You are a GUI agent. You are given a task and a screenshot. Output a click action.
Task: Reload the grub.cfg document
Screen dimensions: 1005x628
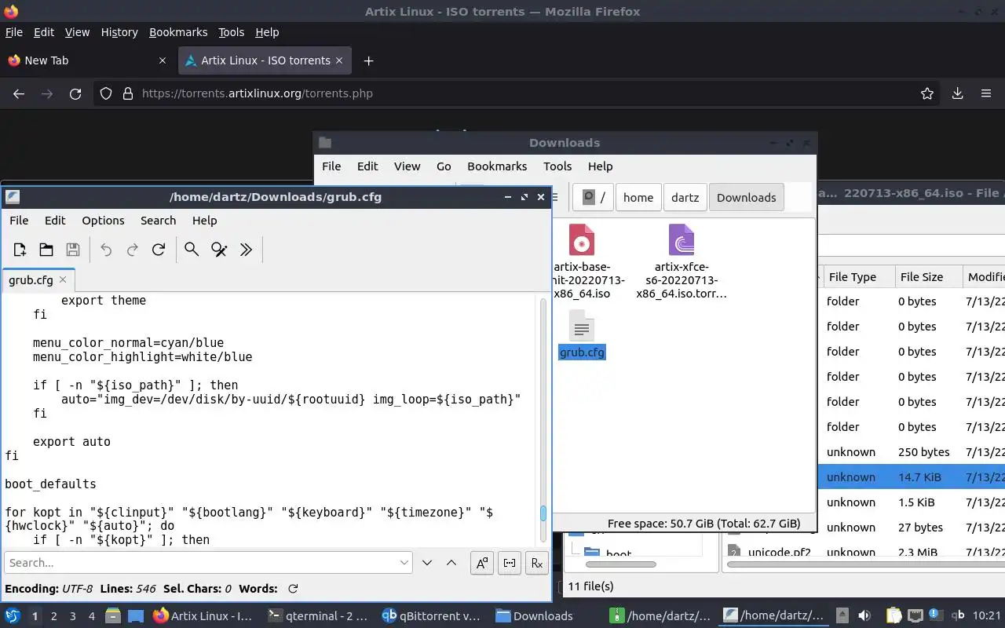coord(159,250)
